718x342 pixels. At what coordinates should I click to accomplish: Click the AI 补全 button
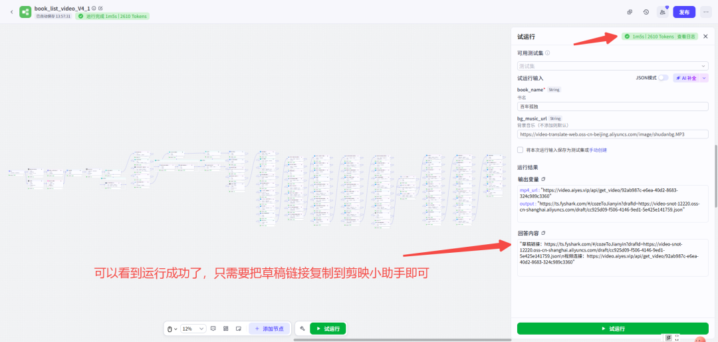tap(687, 78)
